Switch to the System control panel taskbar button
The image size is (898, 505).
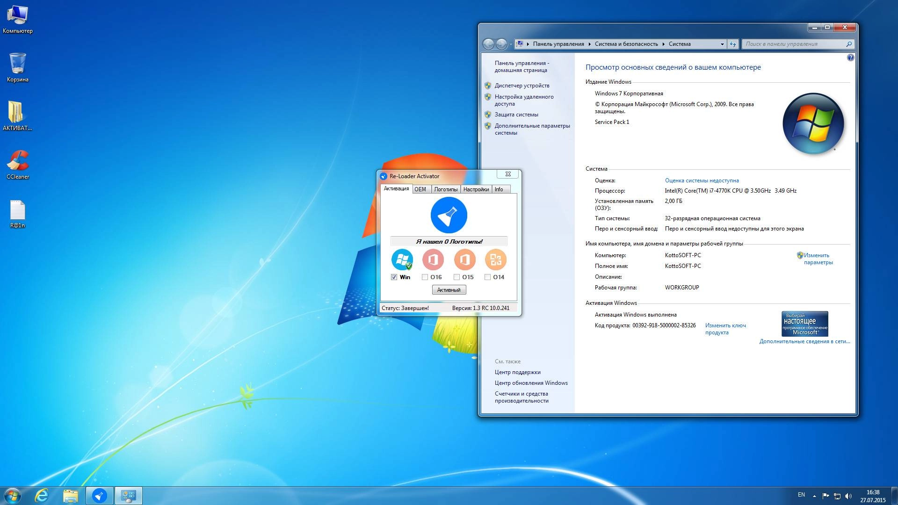pos(128,496)
